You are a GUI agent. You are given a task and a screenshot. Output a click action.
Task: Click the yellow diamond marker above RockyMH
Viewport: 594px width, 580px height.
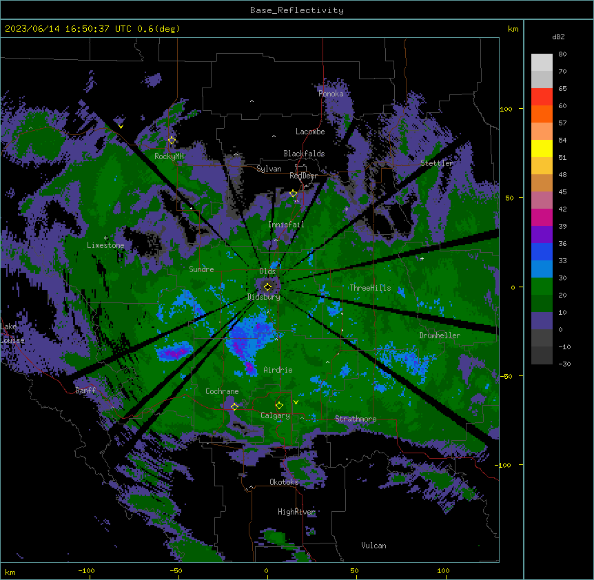tap(172, 141)
